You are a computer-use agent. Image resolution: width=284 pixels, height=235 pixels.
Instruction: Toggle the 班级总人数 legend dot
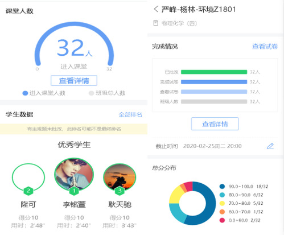(x=91, y=93)
